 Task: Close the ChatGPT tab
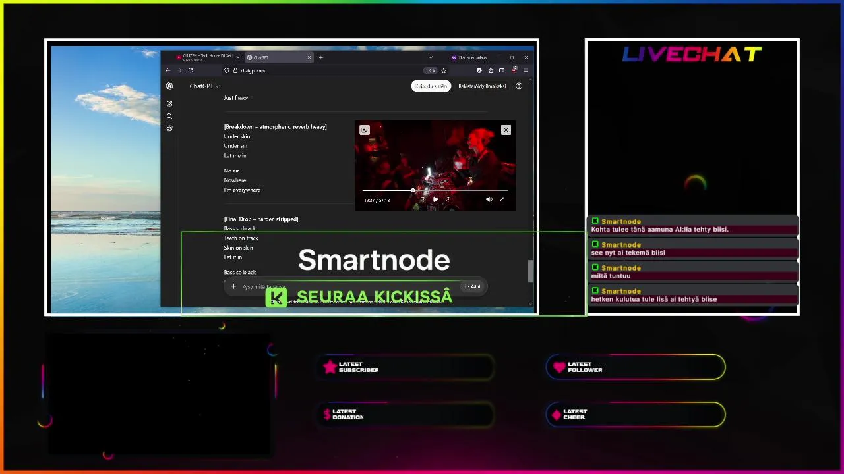click(x=309, y=57)
